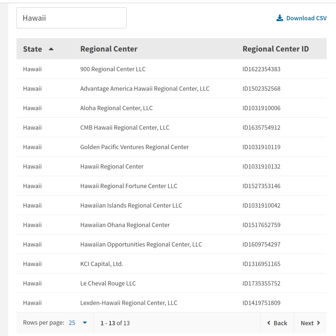Click the Next chevron icon
Screen dimensions: 336x336
(x=318, y=323)
